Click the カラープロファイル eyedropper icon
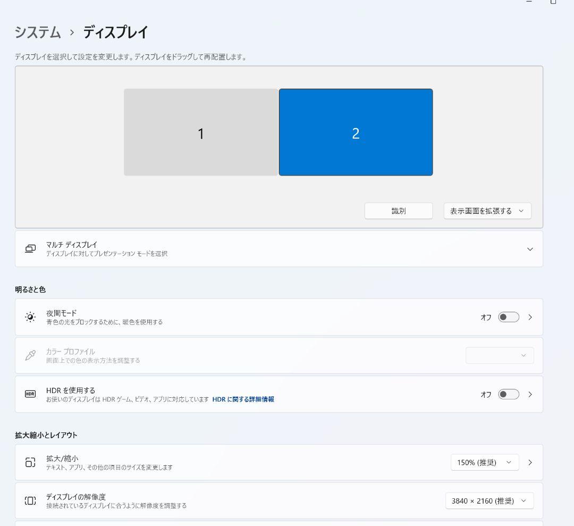The height and width of the screenshot is (526, 574). (x=30, y=355)
